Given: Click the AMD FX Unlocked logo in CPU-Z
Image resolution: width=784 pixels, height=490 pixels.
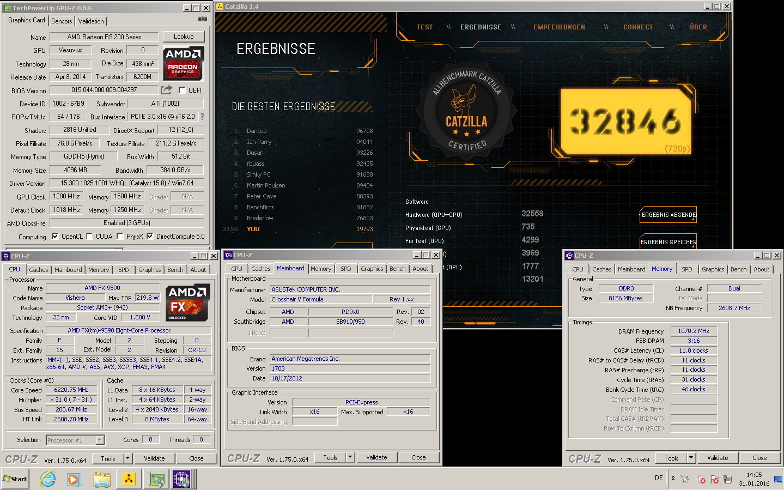Looking at the screenshot, I should [188, 303].
